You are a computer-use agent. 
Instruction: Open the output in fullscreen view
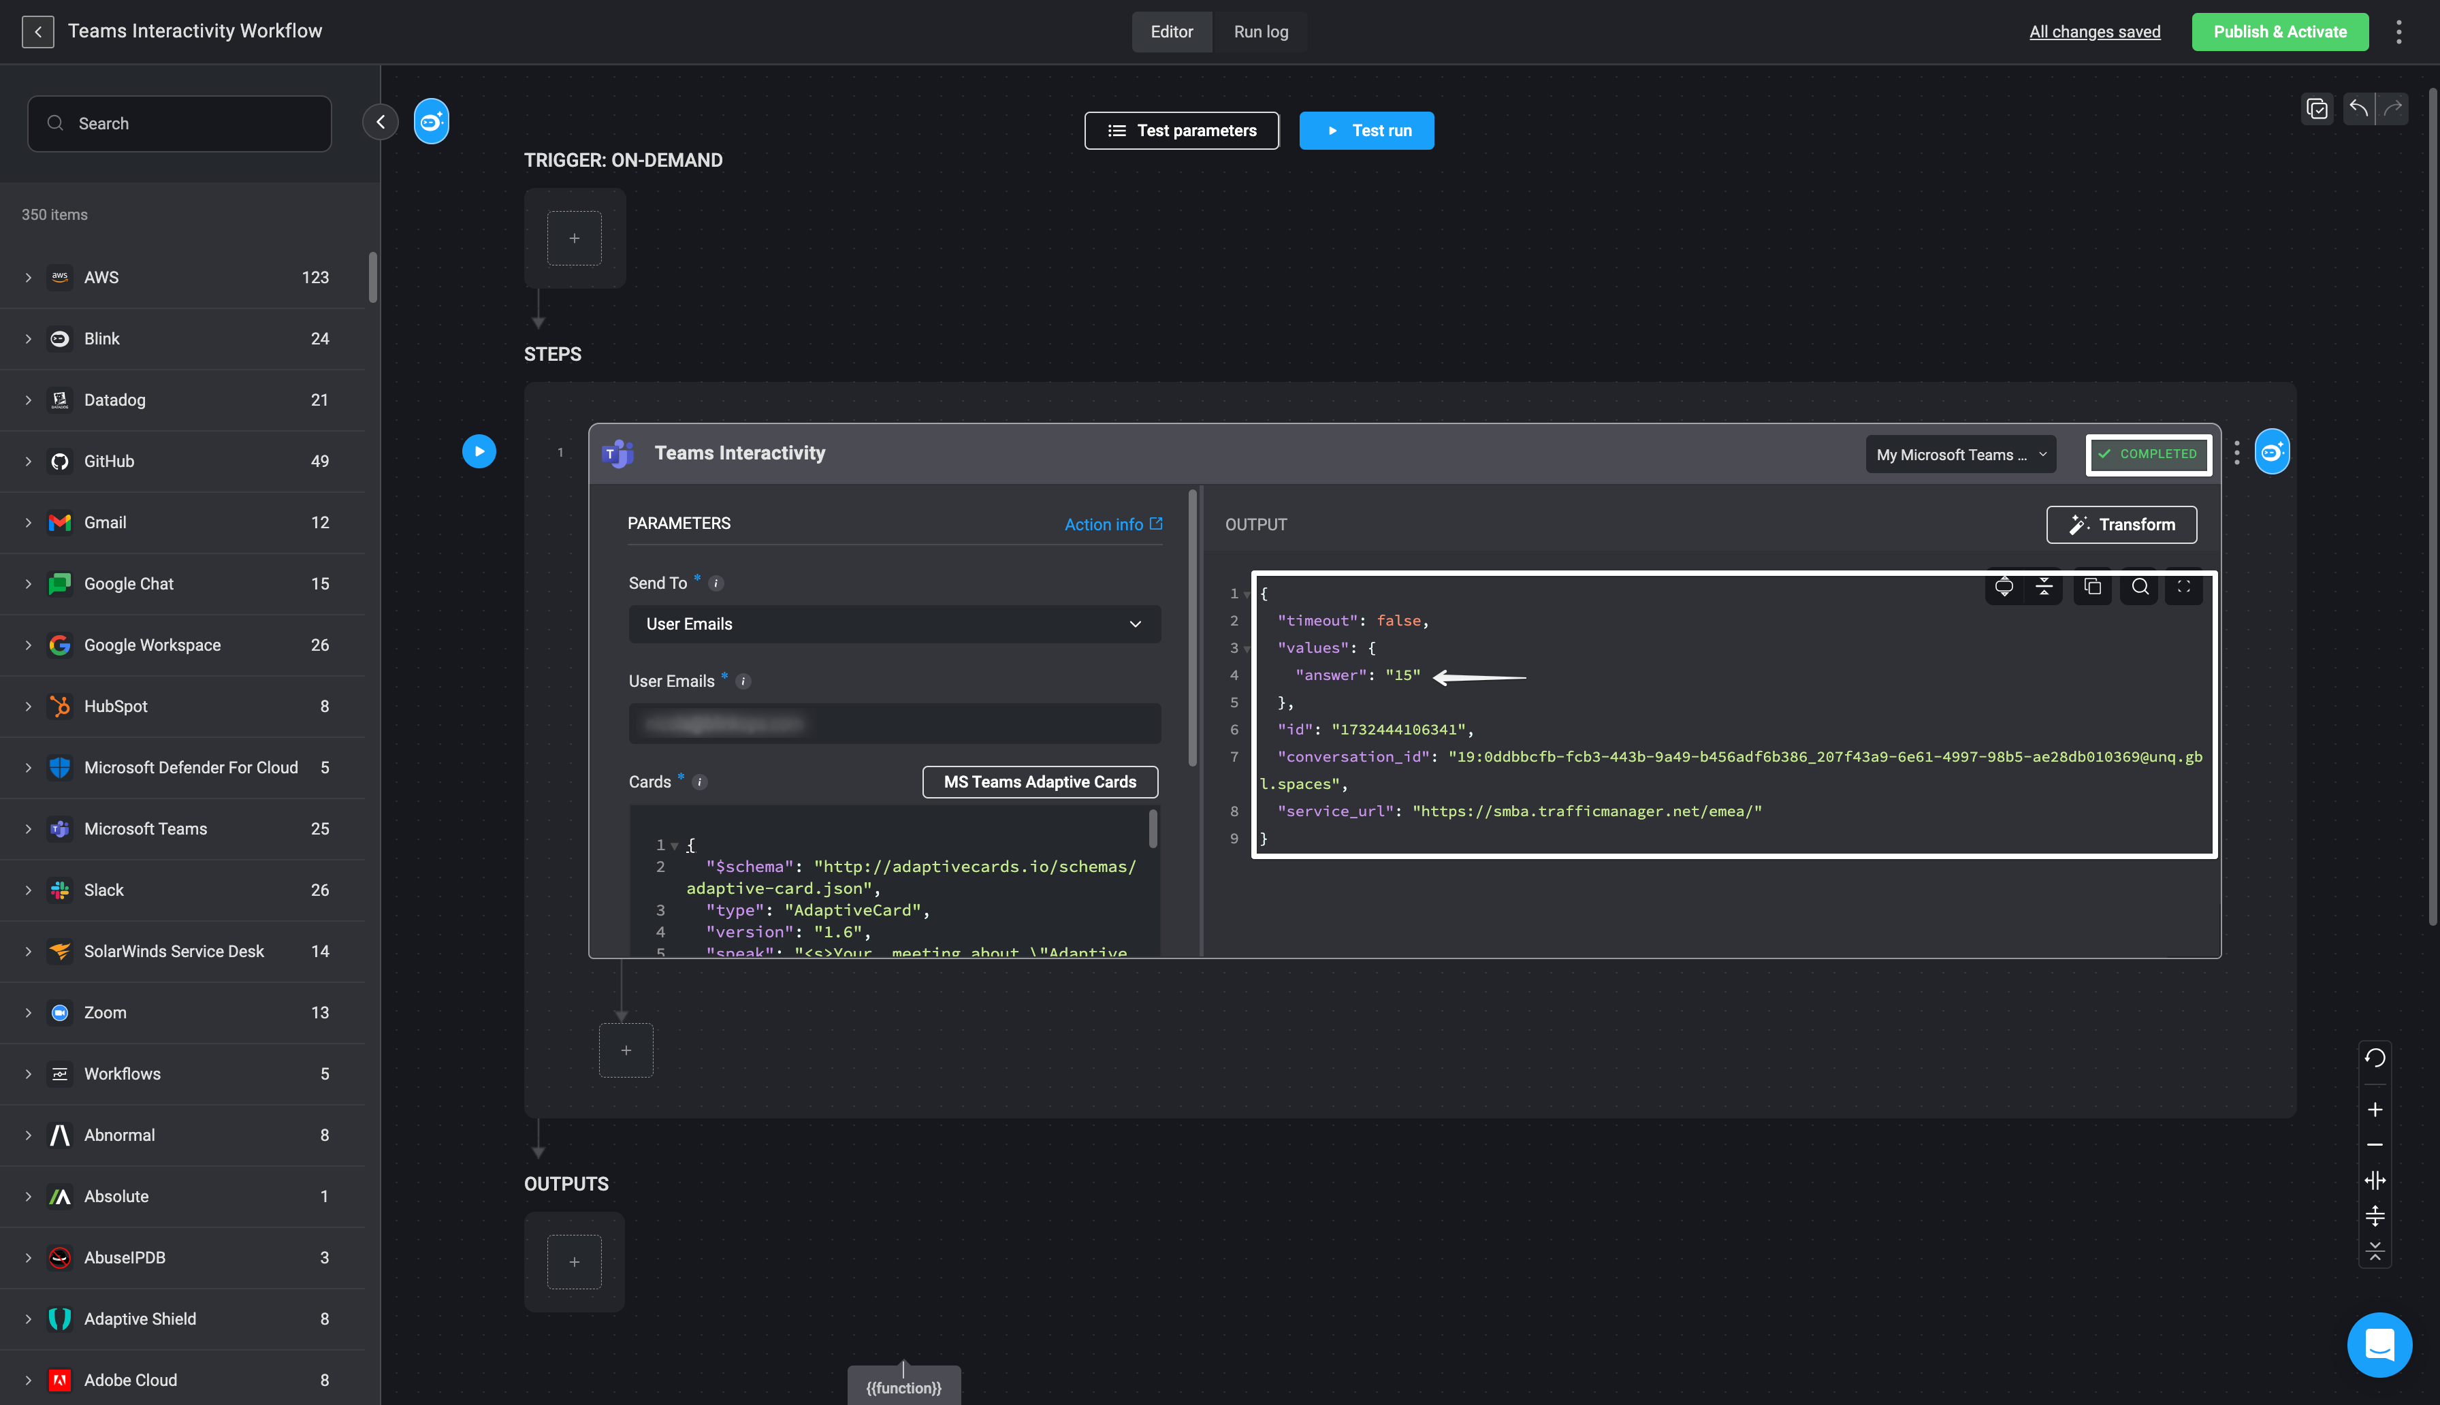[2183, 587]
